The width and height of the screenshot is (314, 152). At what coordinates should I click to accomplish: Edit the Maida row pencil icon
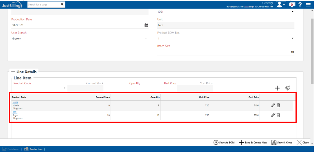point(273,105)
